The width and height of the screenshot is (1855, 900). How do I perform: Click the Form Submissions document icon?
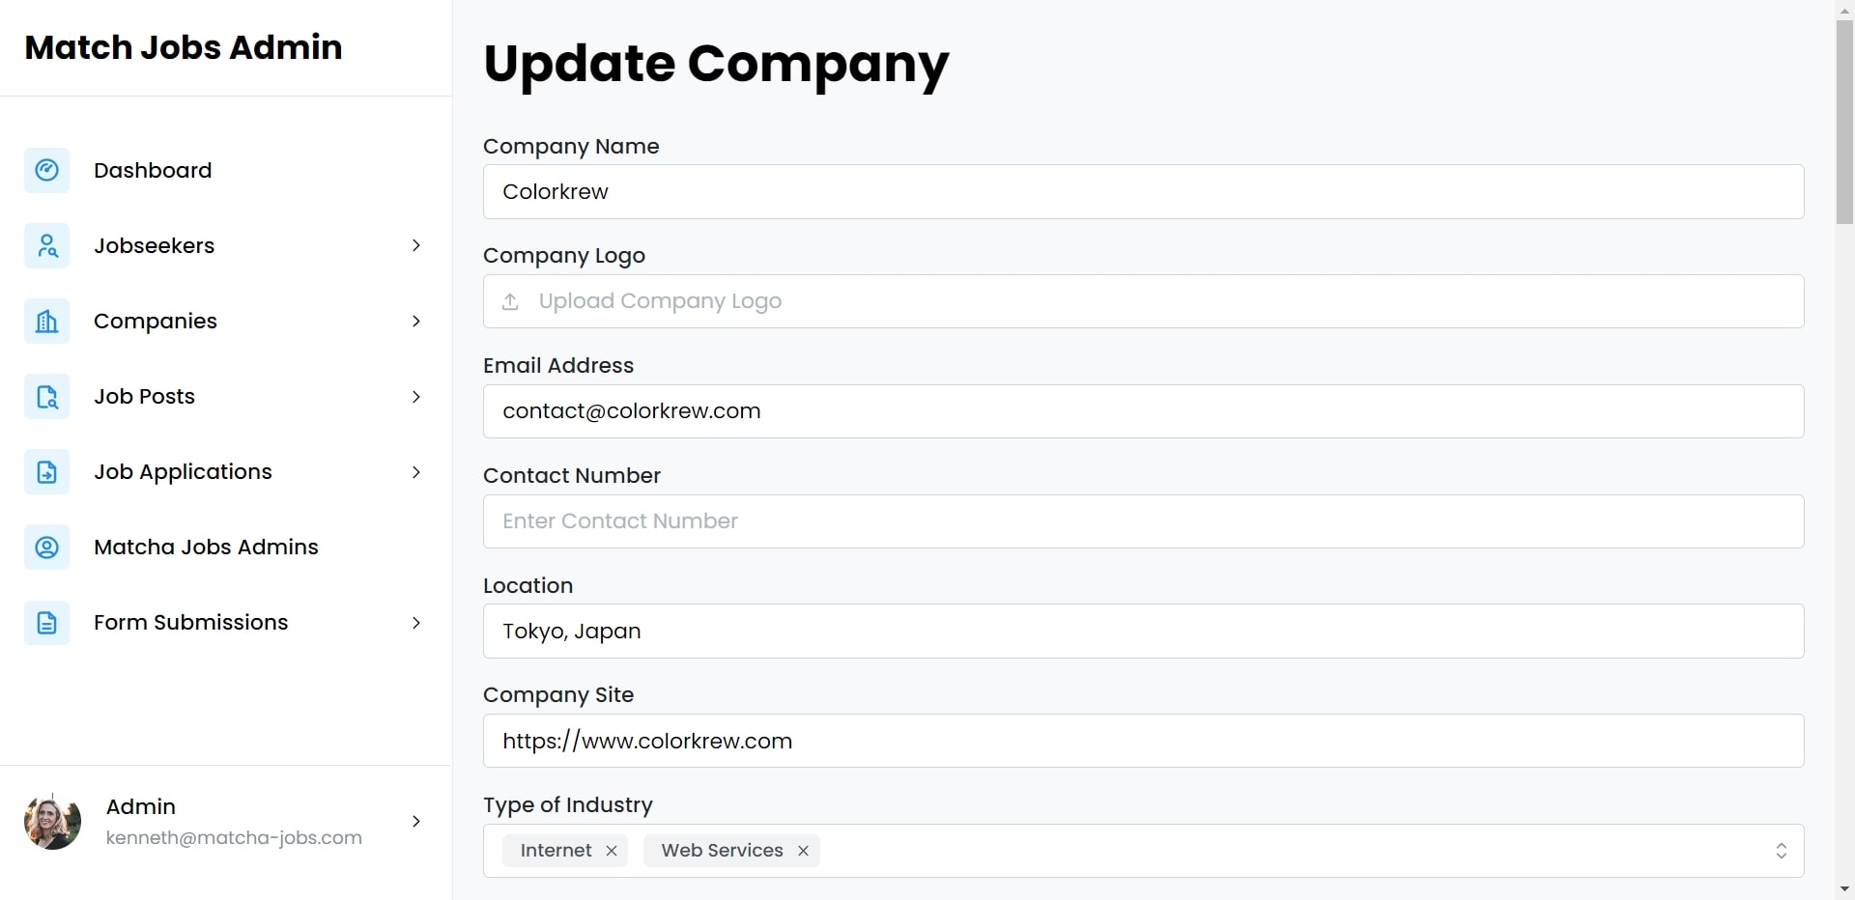click(46, 622)
